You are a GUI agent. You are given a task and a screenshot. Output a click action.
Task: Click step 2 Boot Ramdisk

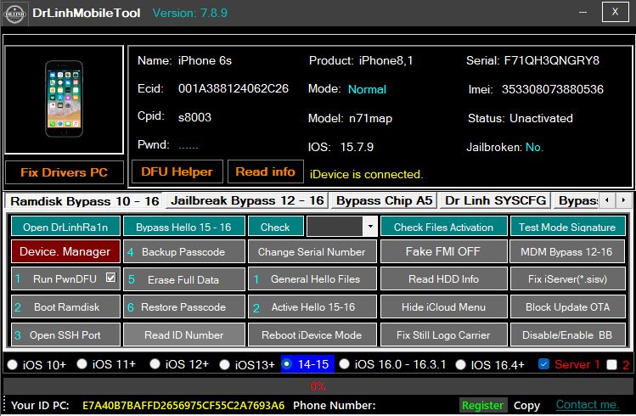65,307
